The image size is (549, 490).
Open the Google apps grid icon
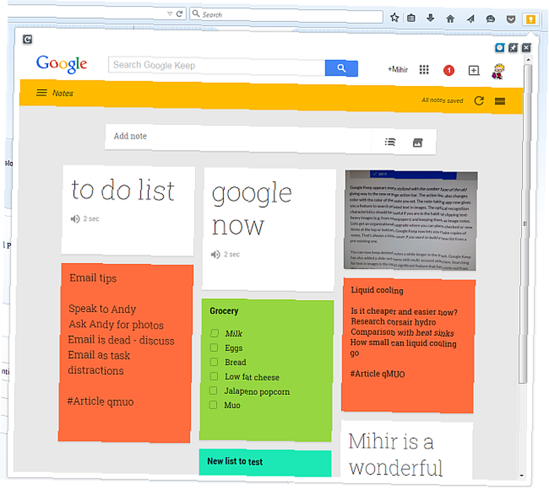(424, 70)
